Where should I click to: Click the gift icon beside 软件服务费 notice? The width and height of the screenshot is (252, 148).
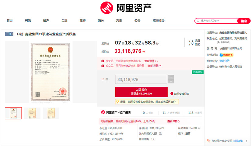pyautogui.click(x=103, y=66)
